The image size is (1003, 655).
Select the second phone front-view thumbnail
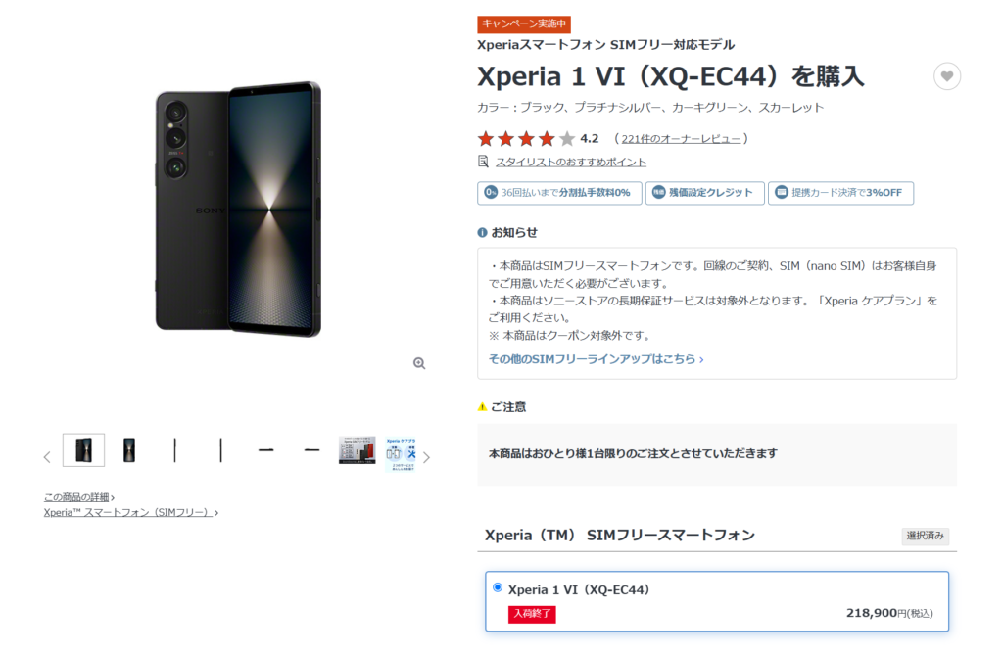129,450
